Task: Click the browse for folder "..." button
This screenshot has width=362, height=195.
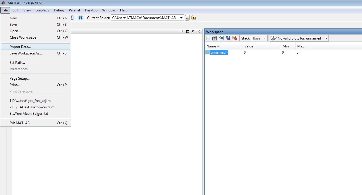Action: click(187, 18)
